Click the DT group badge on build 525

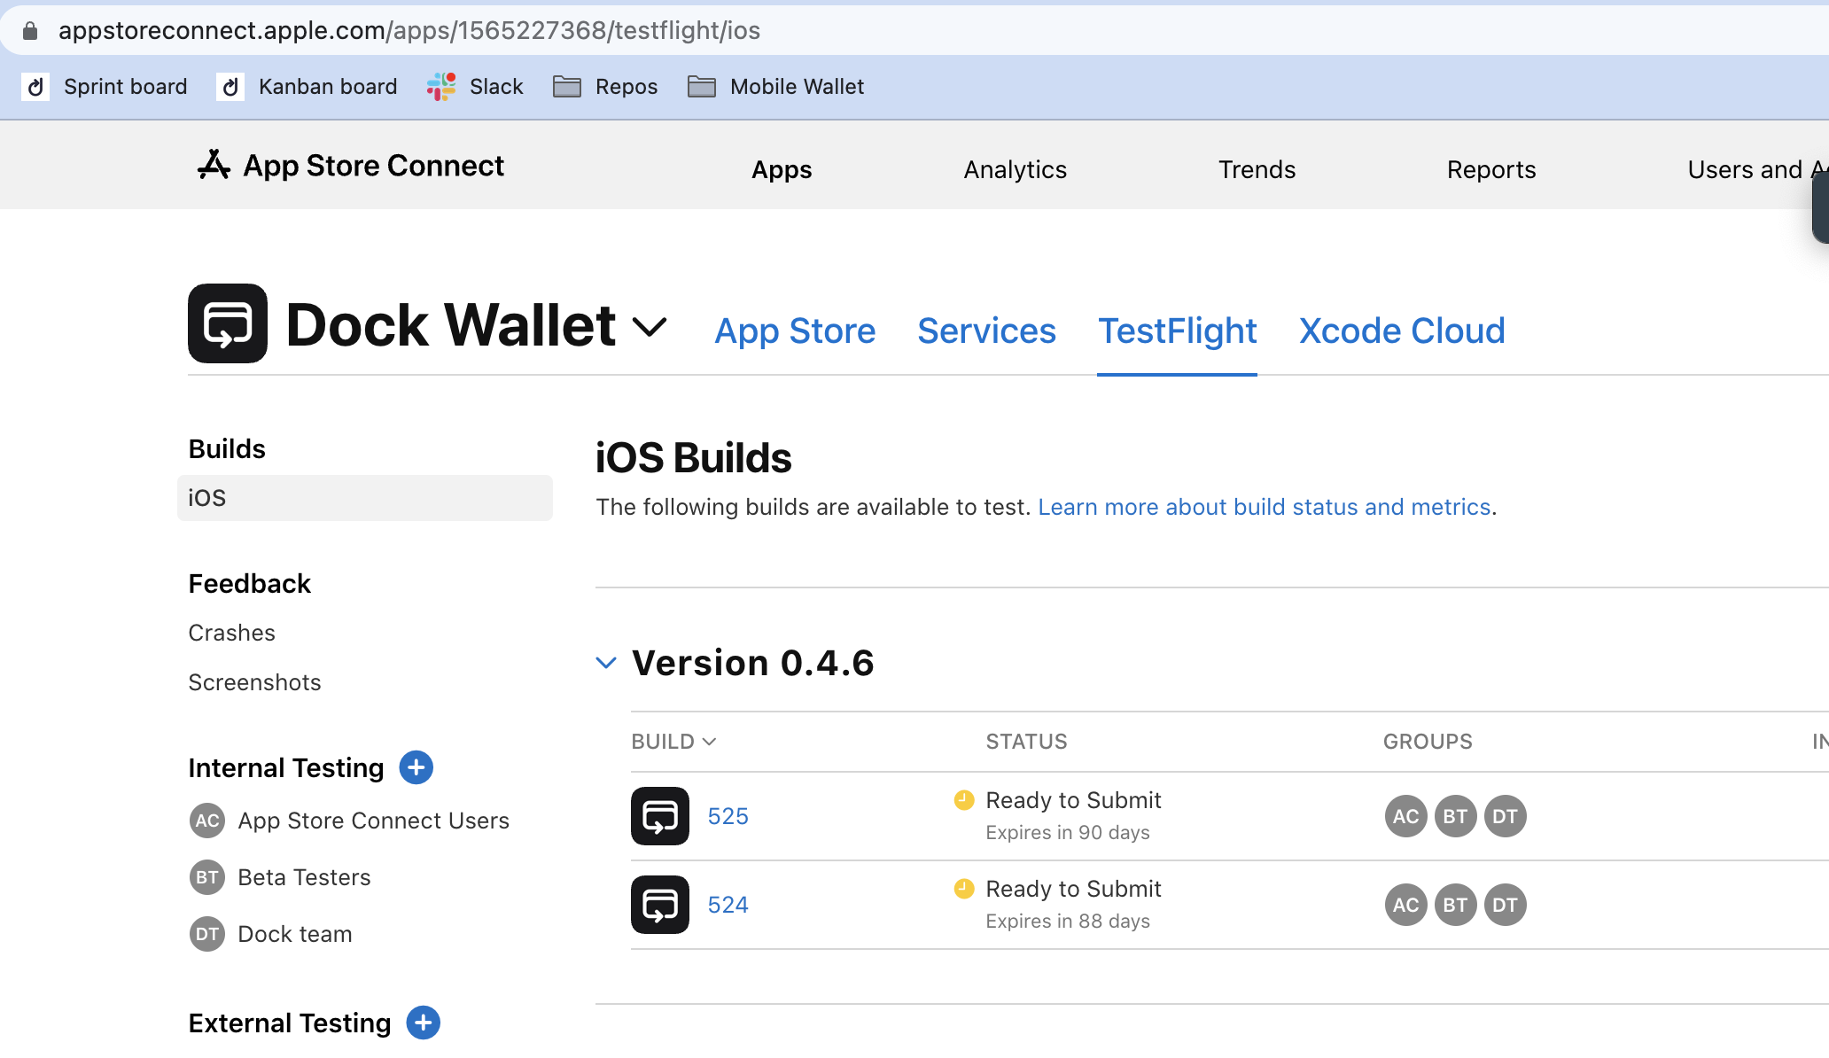click(x=1506, y=816)
